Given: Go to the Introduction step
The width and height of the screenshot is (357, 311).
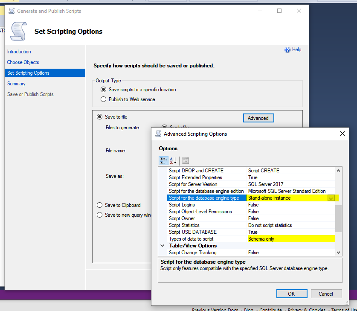Looking at the screenshot, I should click(19, 52).
